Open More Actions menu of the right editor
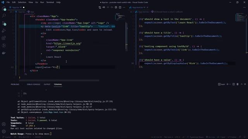Image resolution: width=248 pixels, height=139 pixels. [x=245, y=7]
